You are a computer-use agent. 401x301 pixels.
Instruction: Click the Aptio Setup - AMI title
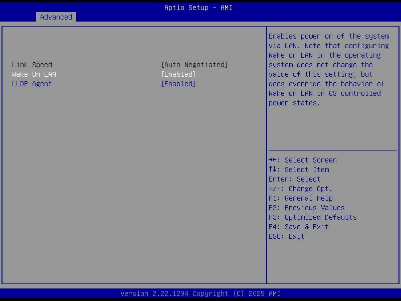point(198,8)
